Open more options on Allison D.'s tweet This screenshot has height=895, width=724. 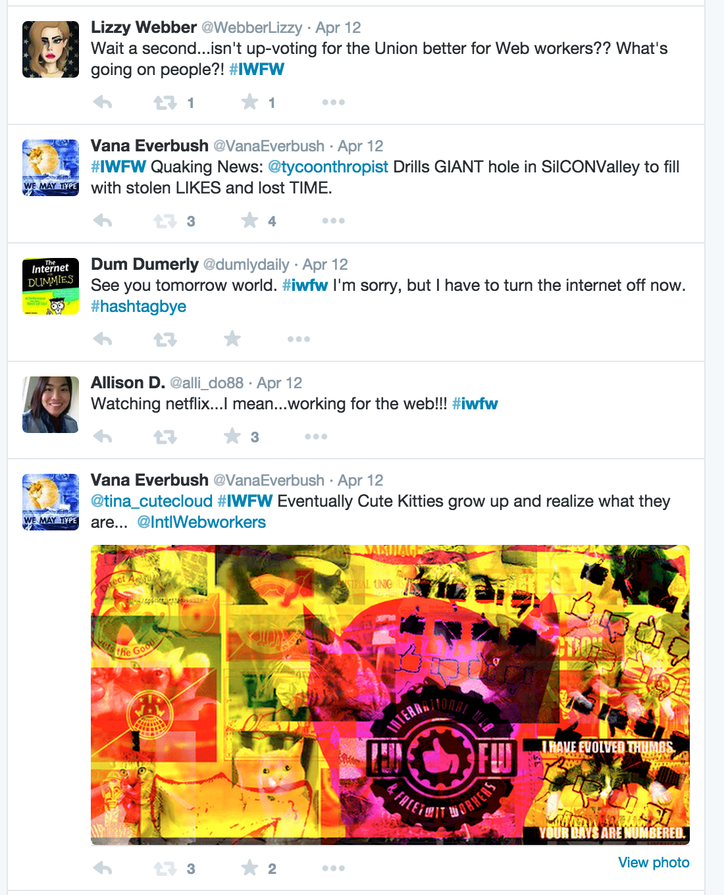tap(316, 436)
